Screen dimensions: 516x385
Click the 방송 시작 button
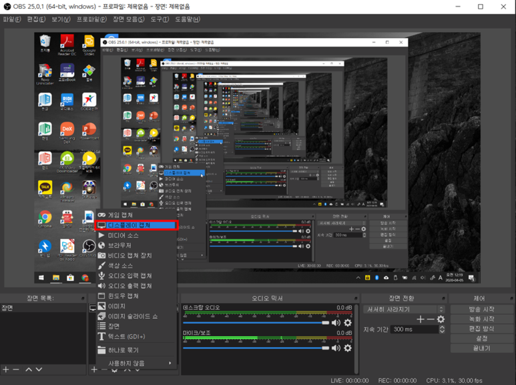coord(481,310)
